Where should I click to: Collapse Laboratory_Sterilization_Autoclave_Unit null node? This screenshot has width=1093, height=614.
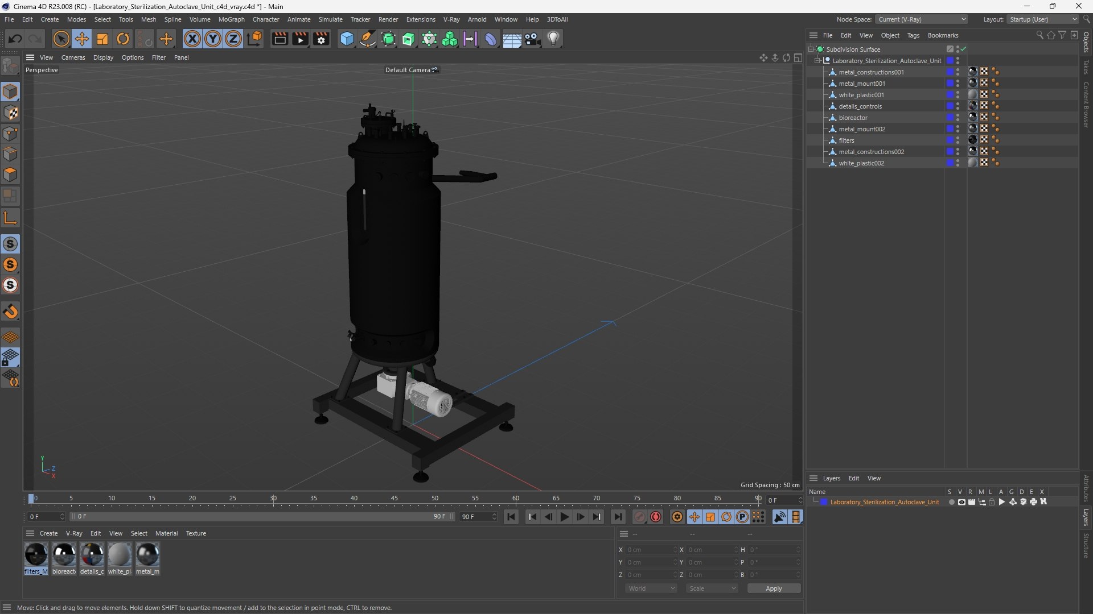[x=817, y=61]
